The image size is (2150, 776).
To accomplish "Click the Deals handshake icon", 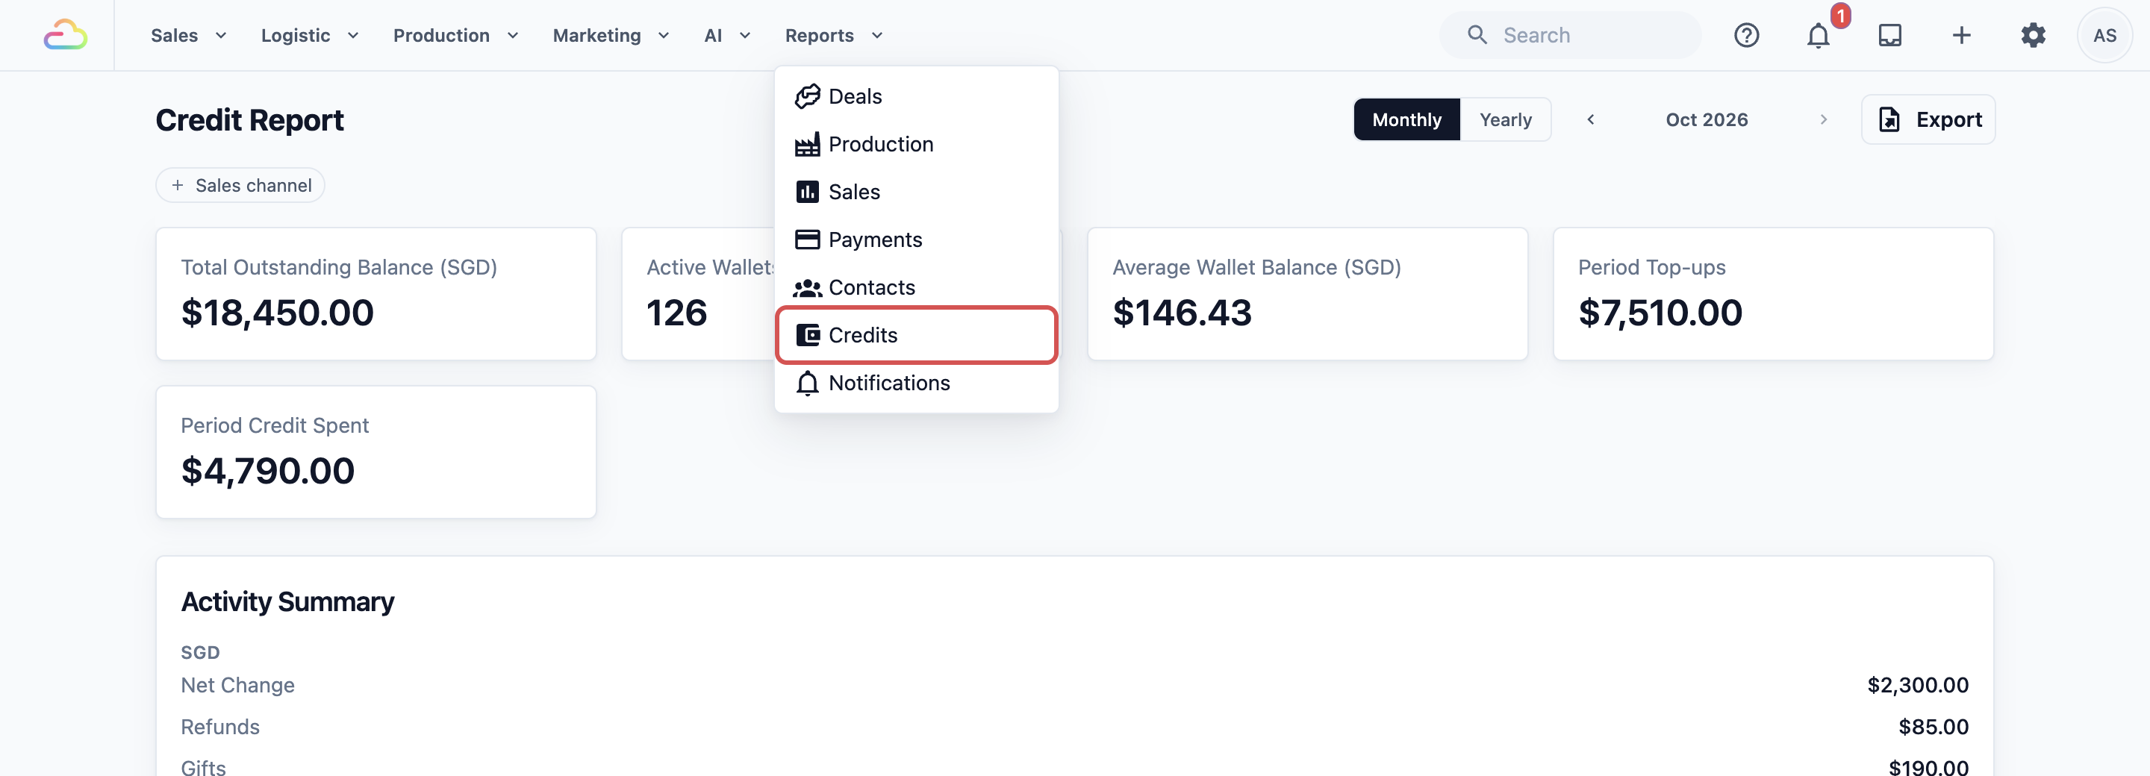I will click(807, 97).
